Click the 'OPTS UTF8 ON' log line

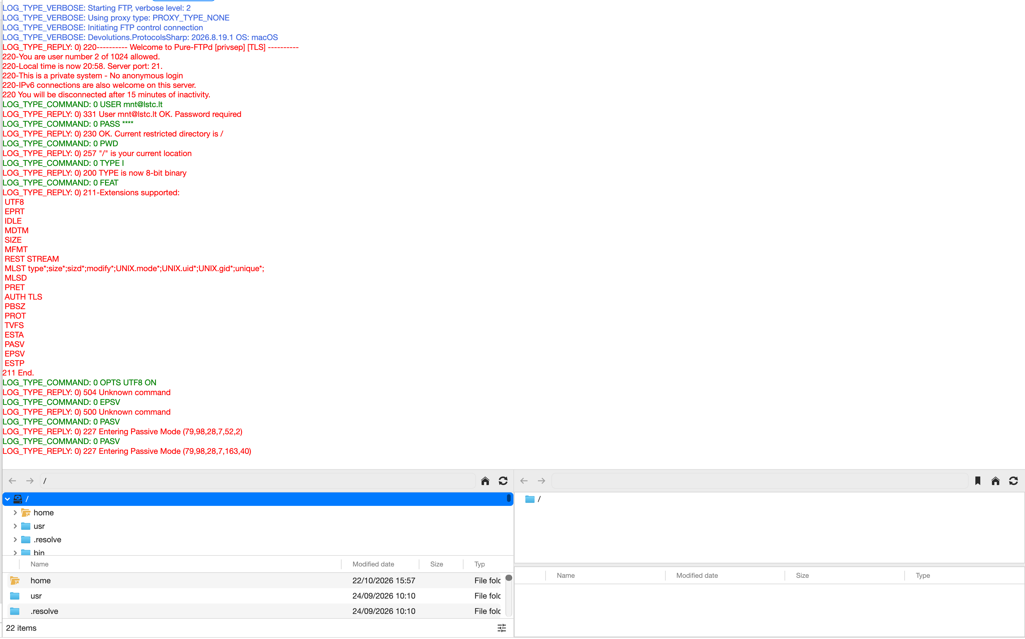coord(80,383)
